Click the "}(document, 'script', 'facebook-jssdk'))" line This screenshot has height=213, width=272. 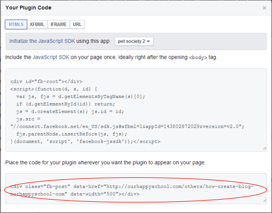85,141
